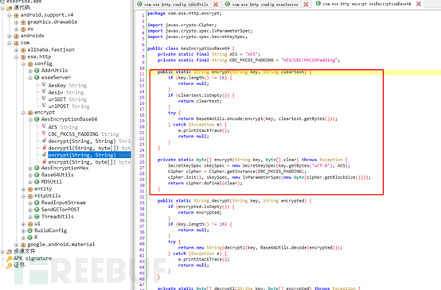This screenshot has height=290, width=441.
Task: Collapse the android.support.v4 package node
Action: [10, 15]
